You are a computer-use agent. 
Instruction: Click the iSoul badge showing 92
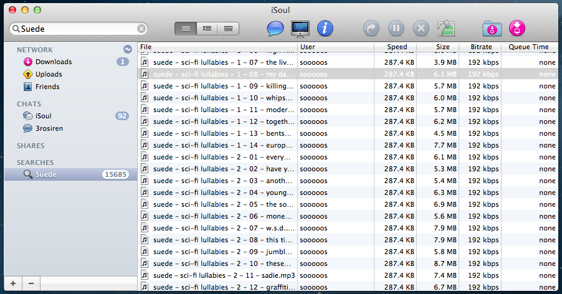pos(122,116)
